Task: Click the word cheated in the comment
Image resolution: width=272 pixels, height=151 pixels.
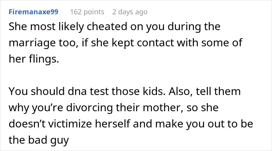Action: [107, 27]
